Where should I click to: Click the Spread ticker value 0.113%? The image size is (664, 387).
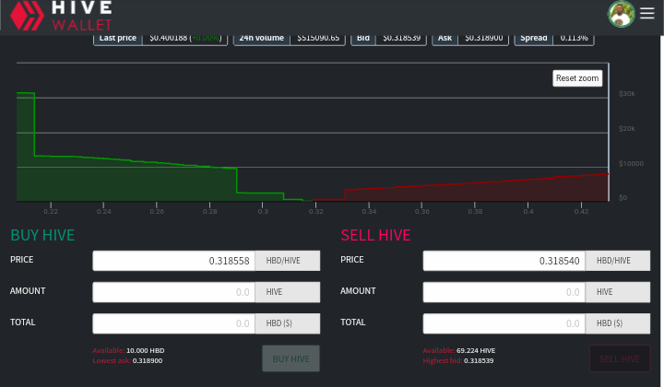574,38
